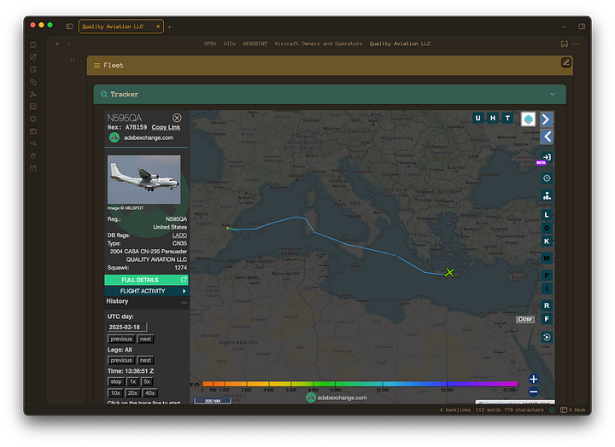Viewport: 615px width, 447px height.
Task: Toggle the H map button
Action: (493, 118)
